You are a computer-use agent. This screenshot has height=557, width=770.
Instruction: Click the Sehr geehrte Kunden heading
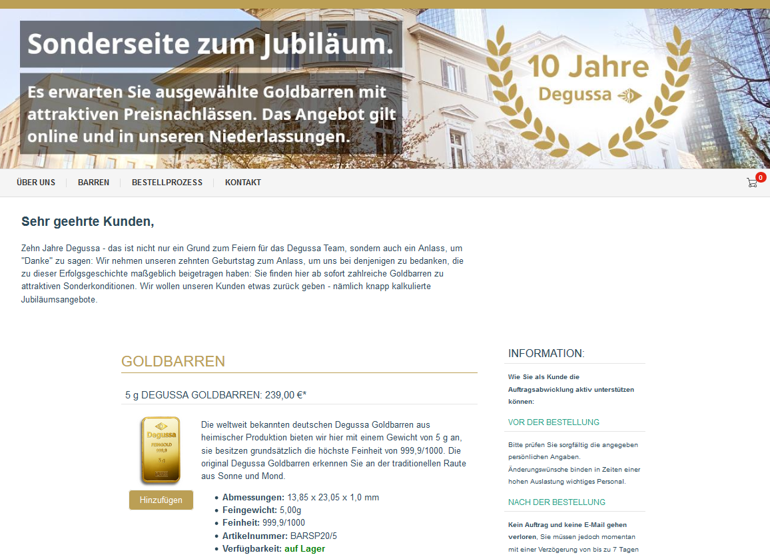coord(87,221)
